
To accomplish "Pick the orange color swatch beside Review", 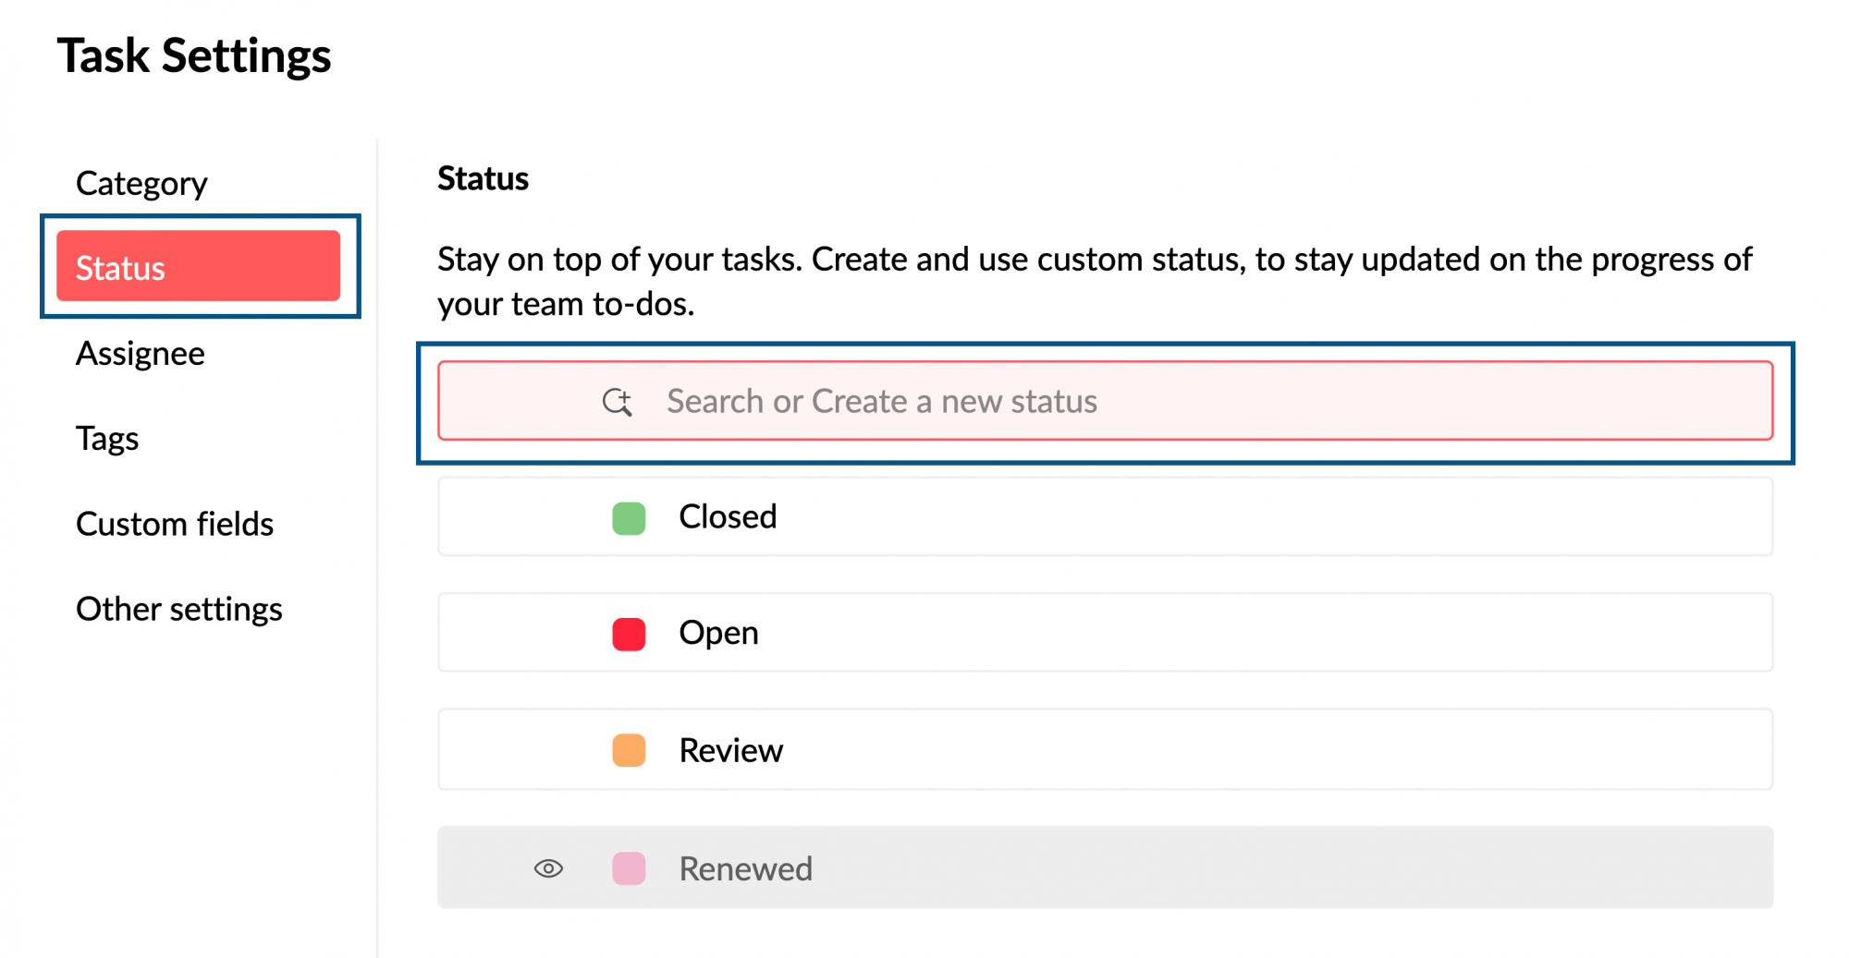I will click(x=629, y=750).
